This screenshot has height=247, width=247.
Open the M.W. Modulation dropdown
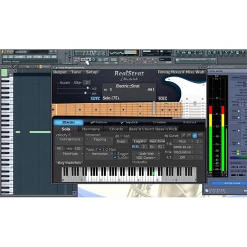point(184,152)
